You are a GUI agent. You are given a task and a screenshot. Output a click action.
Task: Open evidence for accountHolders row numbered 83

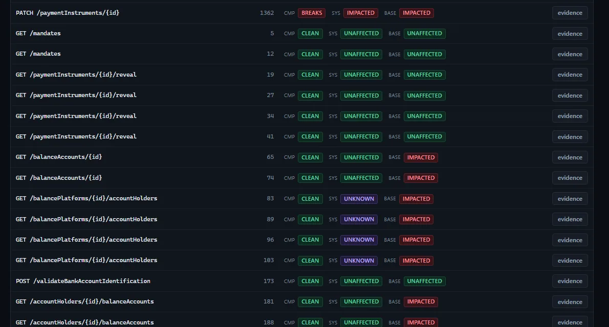click(570, 199)
